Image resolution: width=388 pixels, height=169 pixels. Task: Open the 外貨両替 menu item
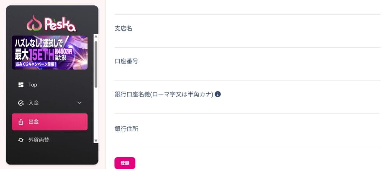[50, 140]
